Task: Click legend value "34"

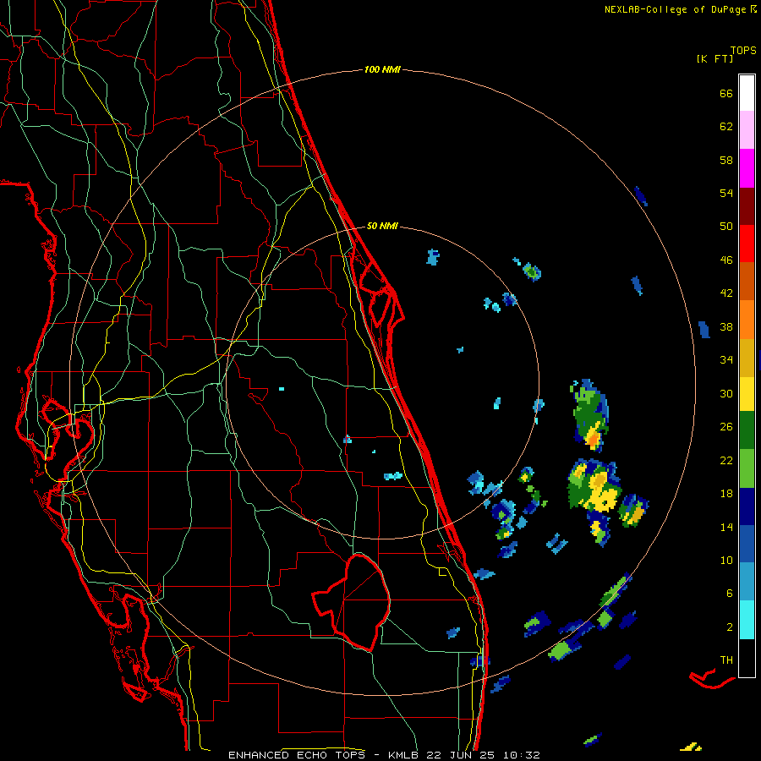Action: tap(726, 359)
